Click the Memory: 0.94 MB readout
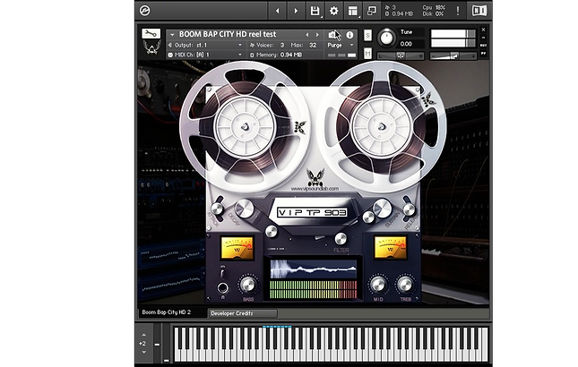The width and height of the screenshot is (578, 367). click(x=276, y=55)
